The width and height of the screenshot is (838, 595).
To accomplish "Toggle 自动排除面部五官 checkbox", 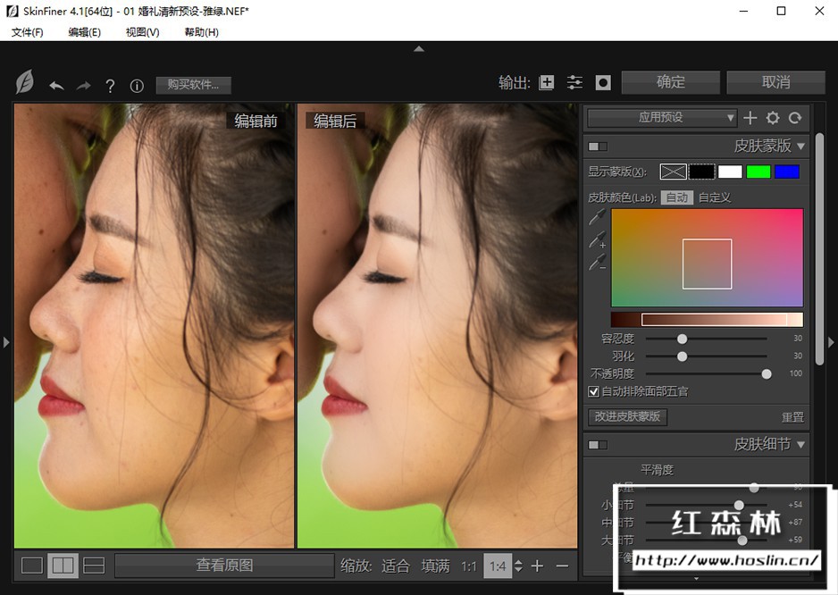I will tap(594, 391).
